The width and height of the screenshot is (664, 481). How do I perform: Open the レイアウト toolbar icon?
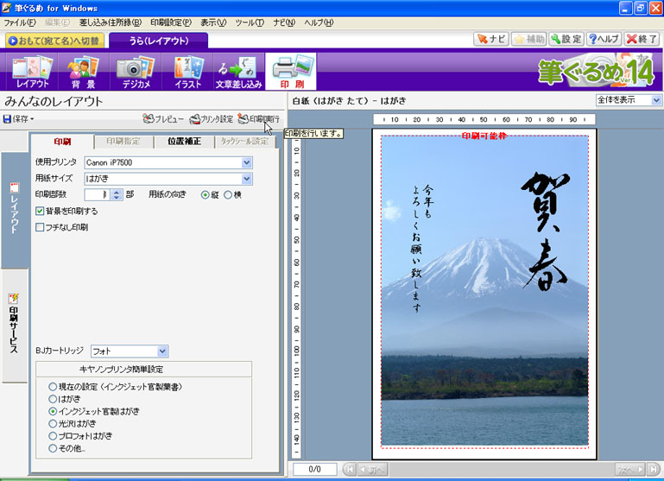click(x=32, y=72)
